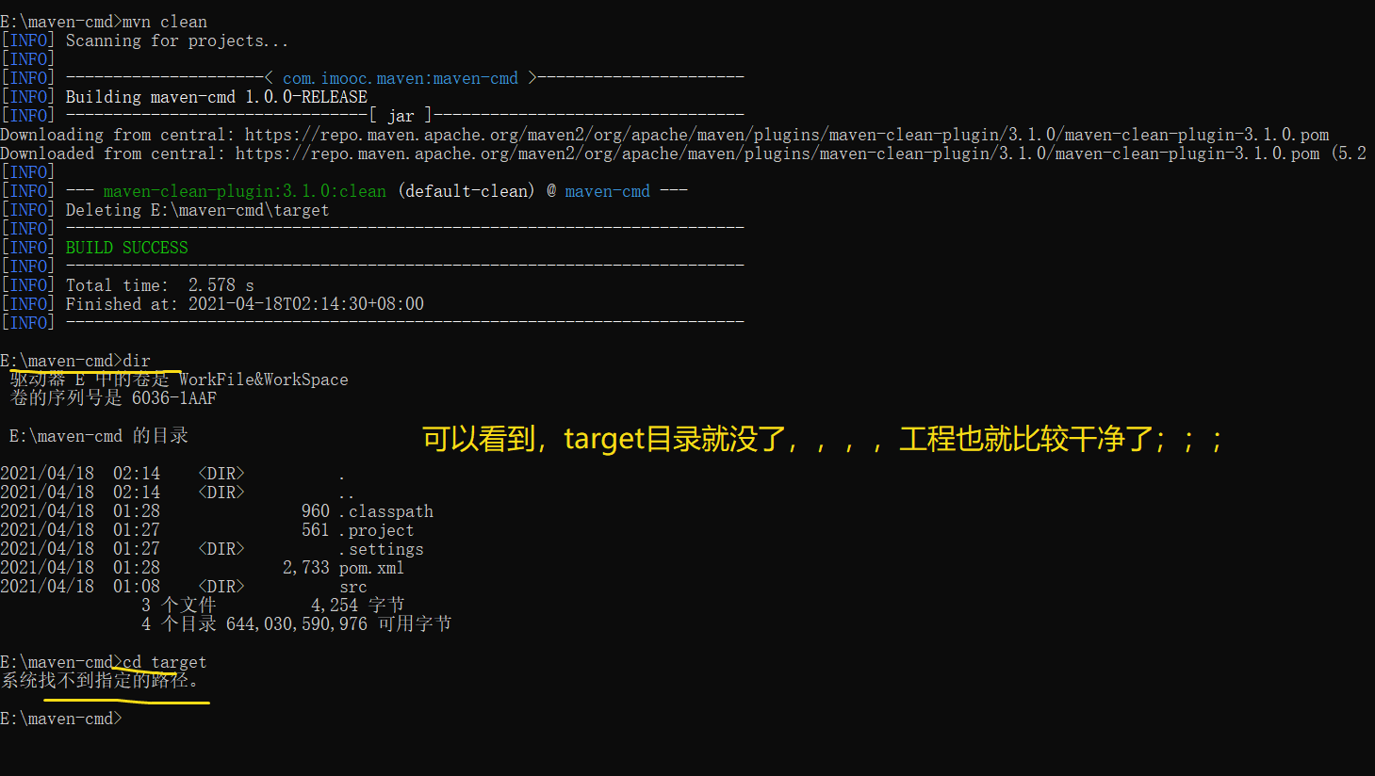Select the green BUILD SUCCESS text
Screen dimensions: 1375x776
click(126, 247)
